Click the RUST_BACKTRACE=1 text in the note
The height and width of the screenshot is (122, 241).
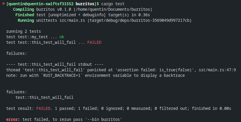(x=62, y=75)
